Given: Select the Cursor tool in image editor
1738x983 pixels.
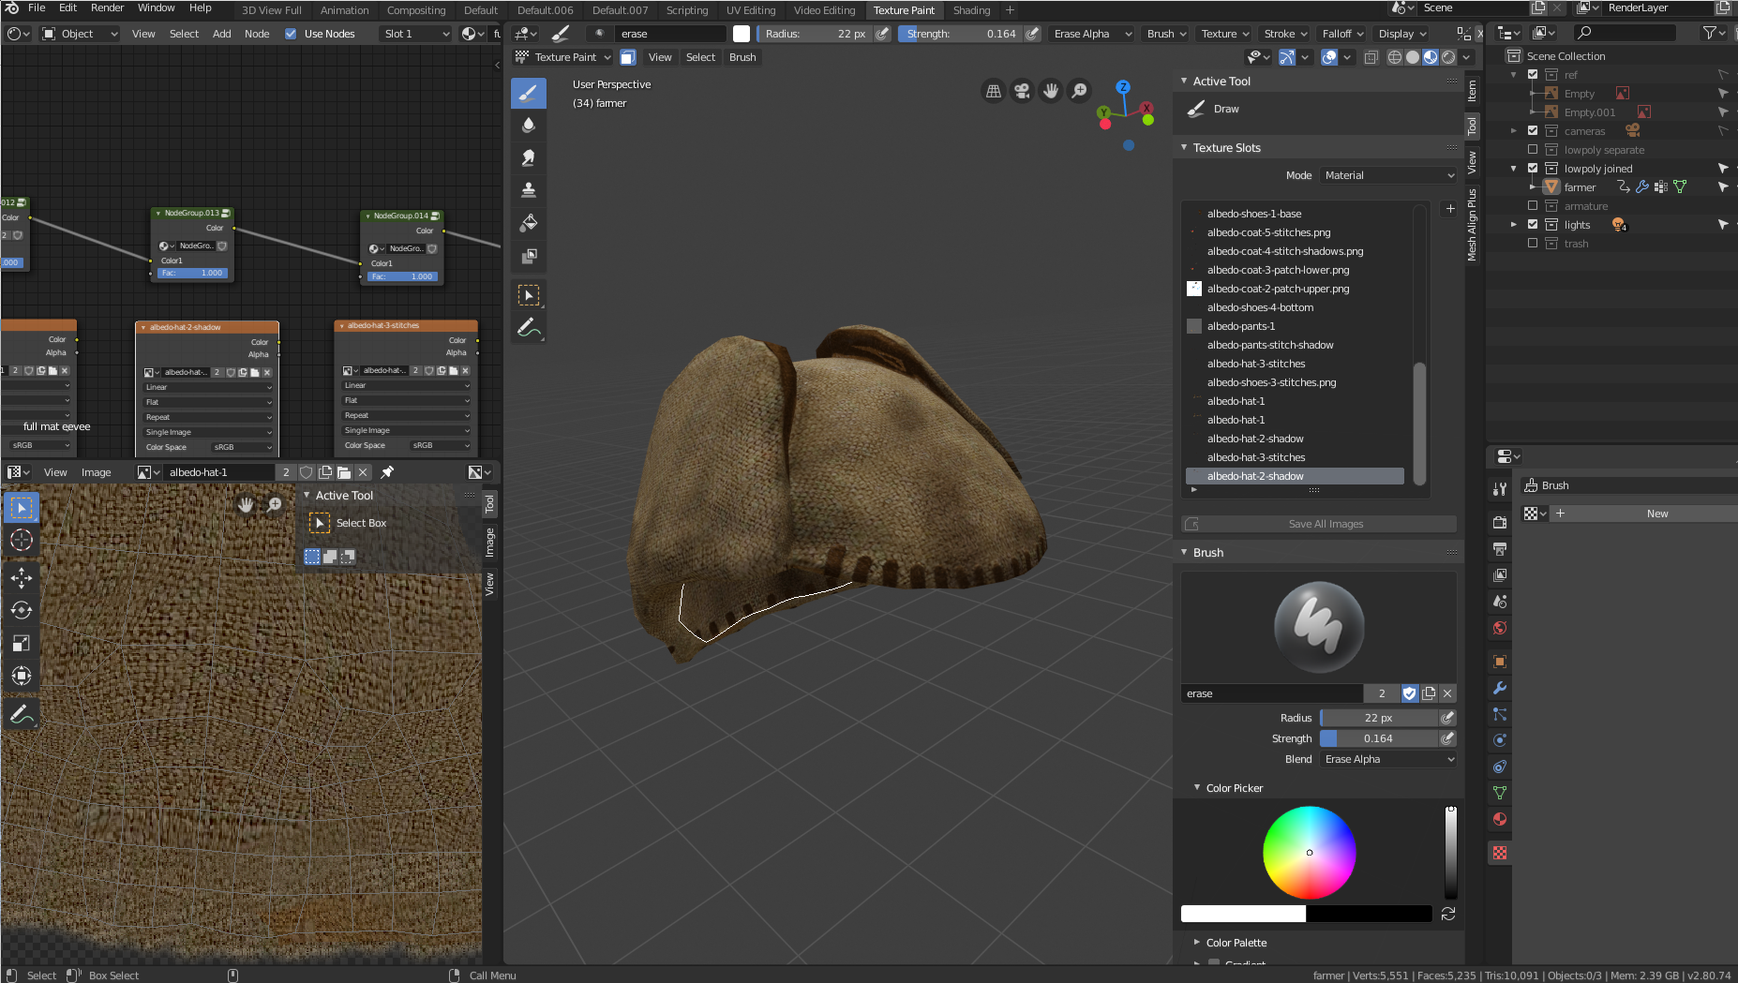Looking at the screenshot, I should pyautogui.click(x=22, y=540).
